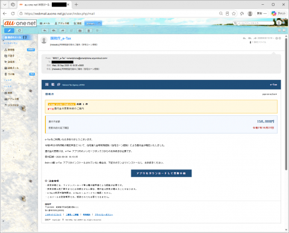Refresh mailbox with the reload icon
The height and width of the screenshot is (233, 289).
pos(19,31)
